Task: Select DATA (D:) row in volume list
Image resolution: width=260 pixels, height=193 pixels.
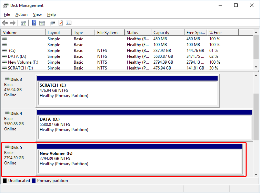Action: click(x=17, y=56)
